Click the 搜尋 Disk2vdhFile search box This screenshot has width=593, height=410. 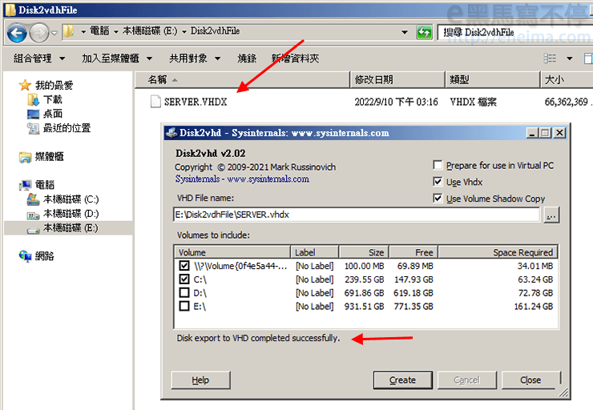514,33
